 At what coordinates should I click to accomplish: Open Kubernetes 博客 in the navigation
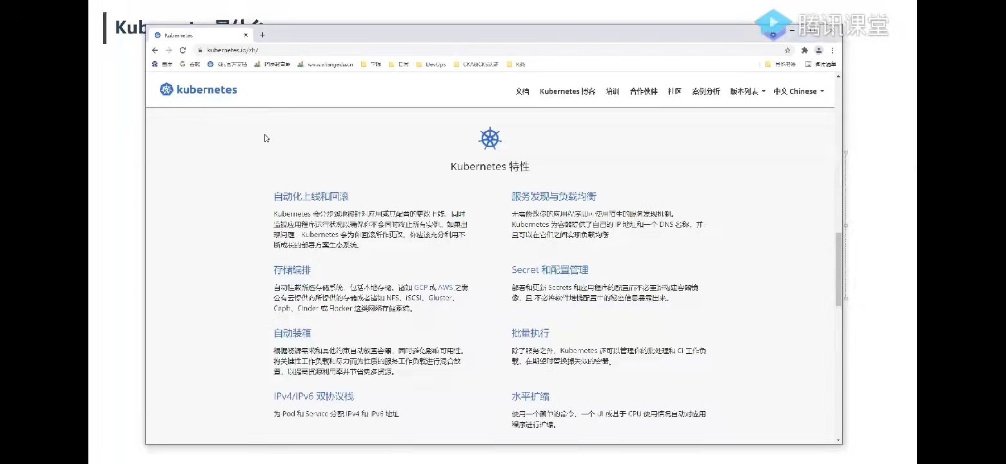[x=567, y=92]
